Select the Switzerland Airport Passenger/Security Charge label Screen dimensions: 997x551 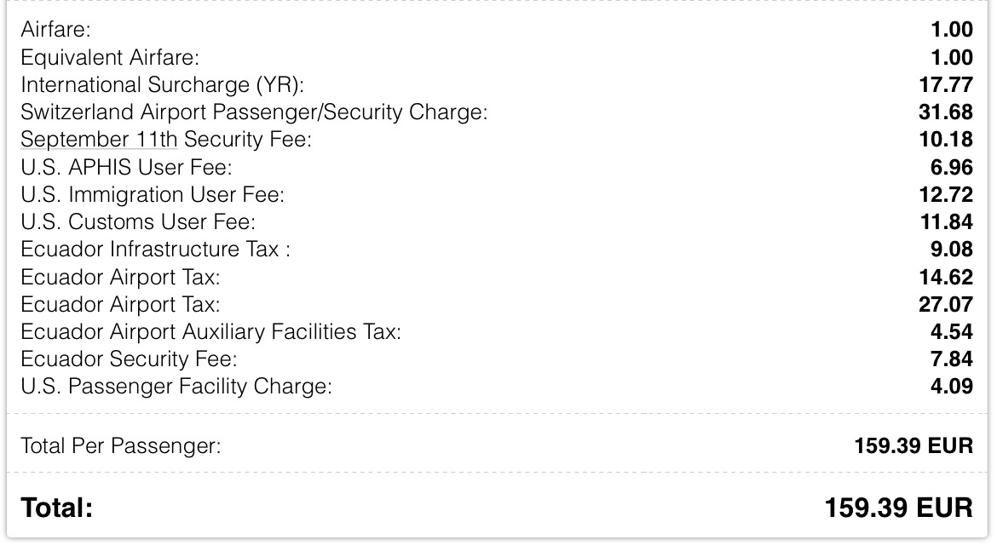(254, 112)
